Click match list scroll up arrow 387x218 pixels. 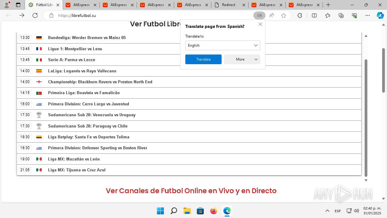pos(366,36)
